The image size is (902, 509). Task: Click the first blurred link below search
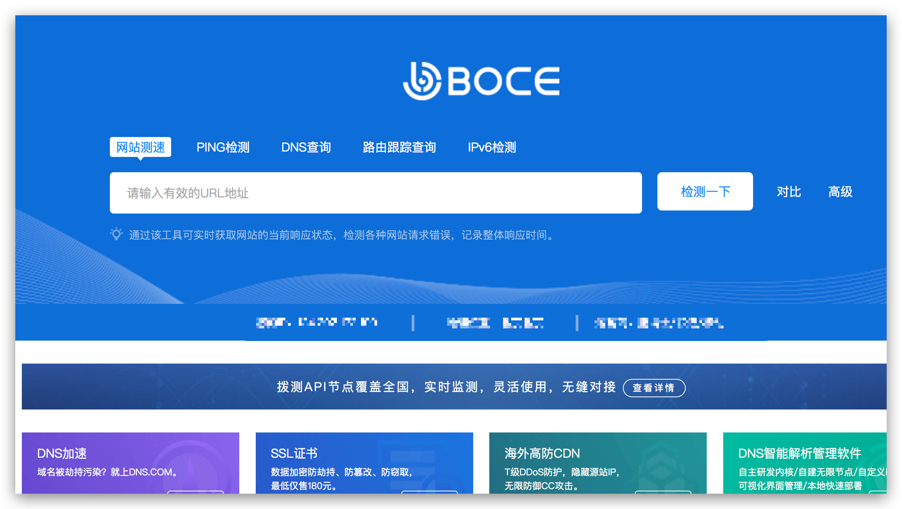[x=317, y=323]
